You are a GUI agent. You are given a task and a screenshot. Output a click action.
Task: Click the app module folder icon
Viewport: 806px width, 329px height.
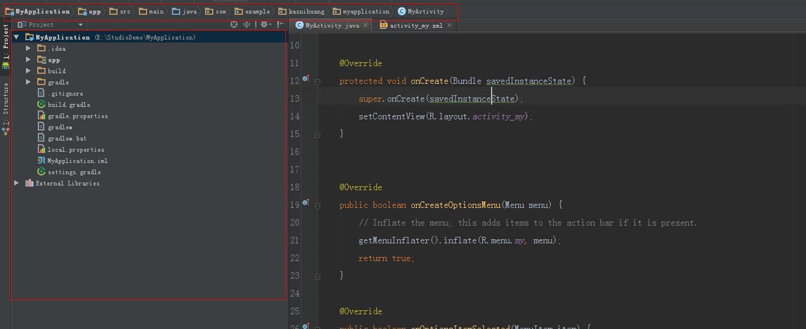(x=41, y=60)
